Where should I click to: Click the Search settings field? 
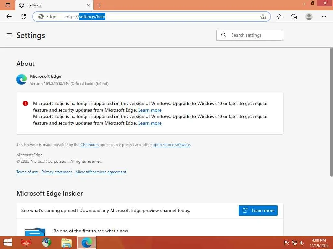click(249, 35)
